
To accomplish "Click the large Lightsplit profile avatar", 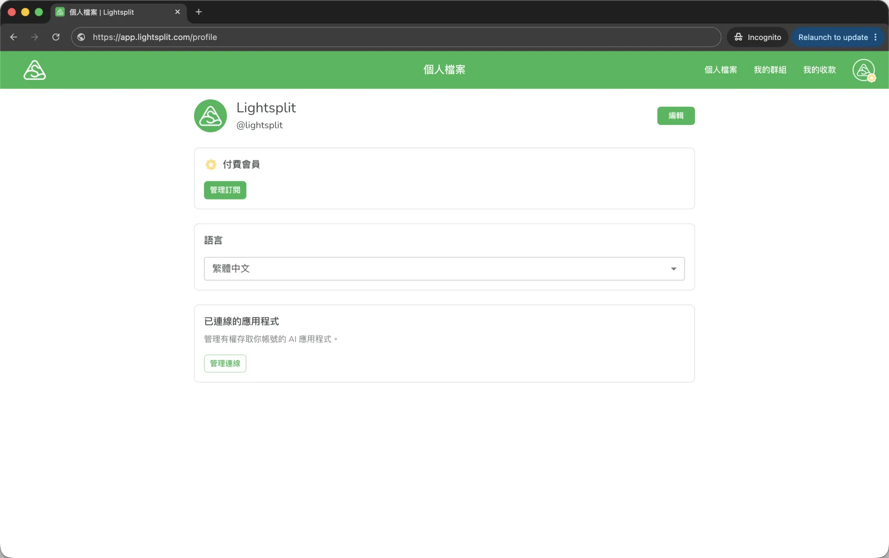I will tap(210, 116).
